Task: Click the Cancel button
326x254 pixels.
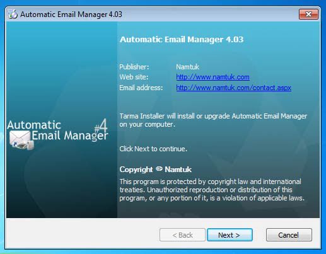Action: click(289, 235)
